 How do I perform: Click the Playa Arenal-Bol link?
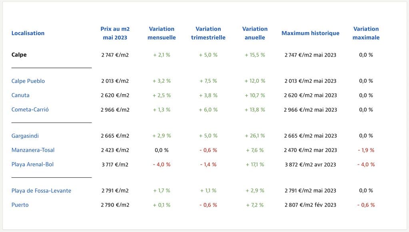pyautogui.click(x=32, y=165)
